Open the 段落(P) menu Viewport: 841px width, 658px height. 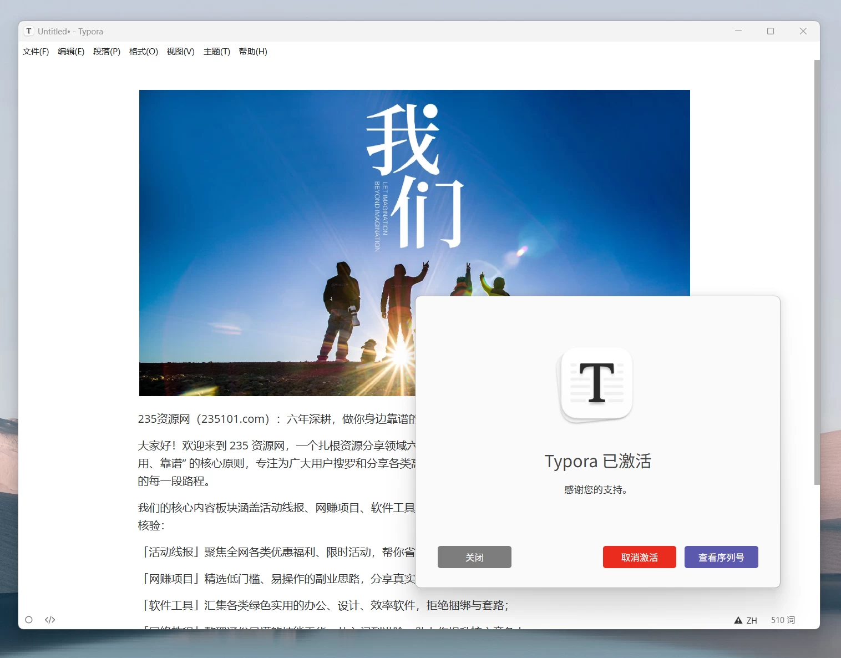[x=107, y=52]
